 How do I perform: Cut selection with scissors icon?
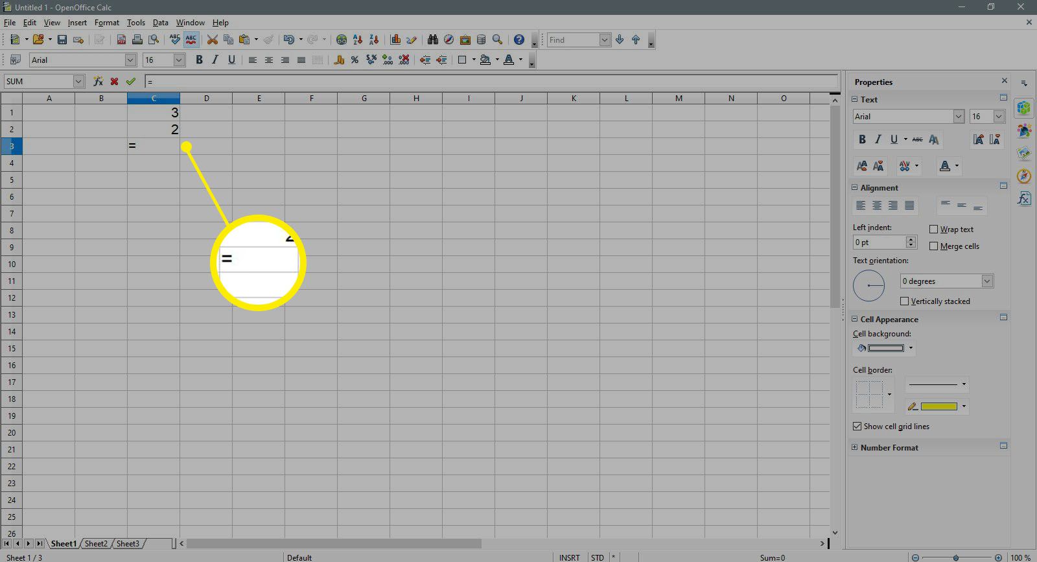pos(212,40)
